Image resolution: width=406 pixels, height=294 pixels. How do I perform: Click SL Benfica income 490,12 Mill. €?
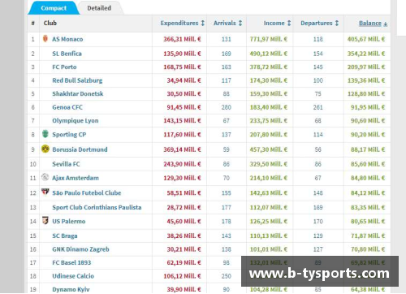point(269,54)
